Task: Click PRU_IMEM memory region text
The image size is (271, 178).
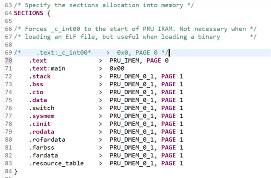Action: coord(125,60)
